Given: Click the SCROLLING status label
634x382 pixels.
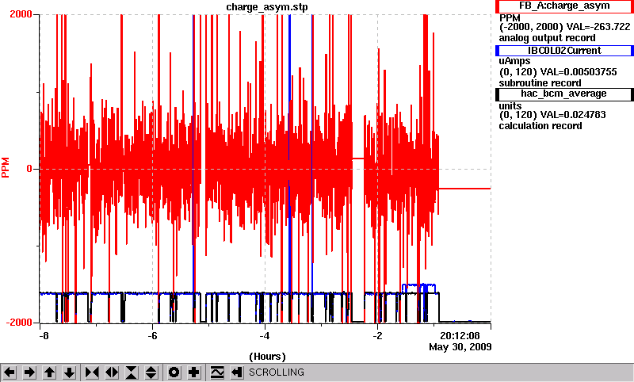Looking at the screenshot, I should (276, 372).
